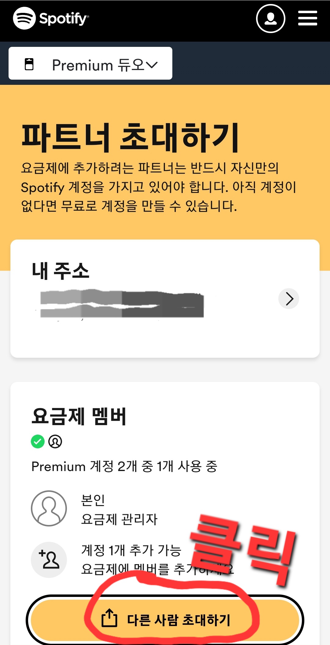
Task: Click the Spotify logo icon
Action: point(24,18)
